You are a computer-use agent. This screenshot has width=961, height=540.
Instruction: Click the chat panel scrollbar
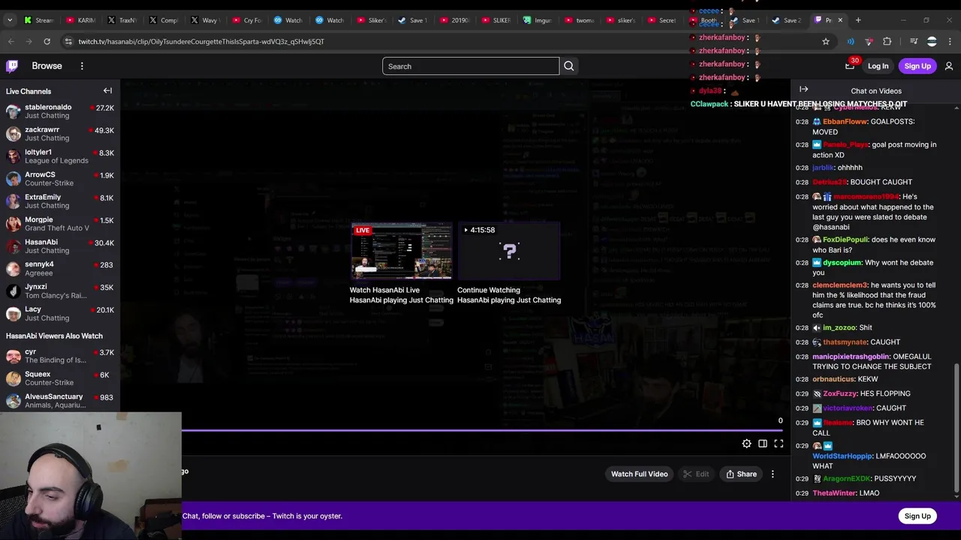pos(956,427)
